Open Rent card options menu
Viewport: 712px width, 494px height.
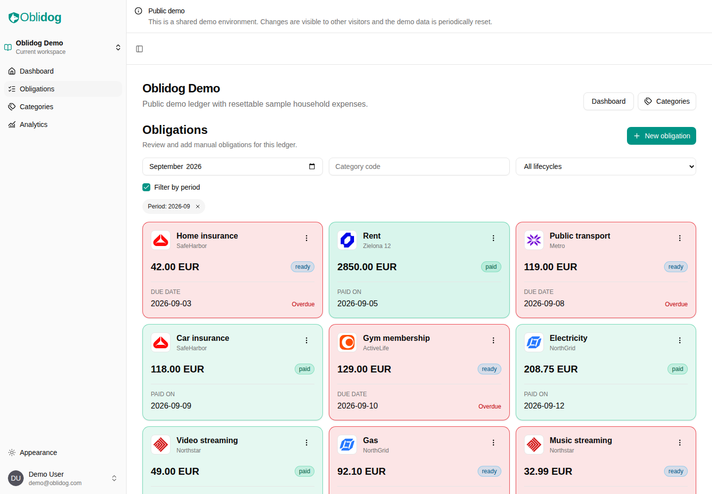493,238
